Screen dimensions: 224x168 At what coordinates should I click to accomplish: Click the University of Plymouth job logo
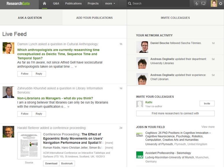pos(140,135)
